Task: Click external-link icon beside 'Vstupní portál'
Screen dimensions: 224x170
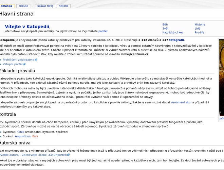Action: pos(25,64)
